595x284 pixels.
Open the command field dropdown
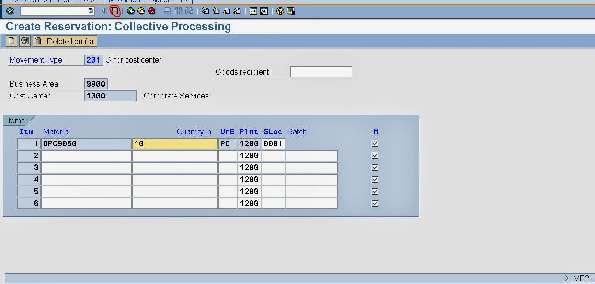(x=91, y=11)
